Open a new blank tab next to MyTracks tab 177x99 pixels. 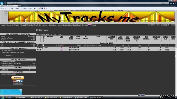point(20,6)
